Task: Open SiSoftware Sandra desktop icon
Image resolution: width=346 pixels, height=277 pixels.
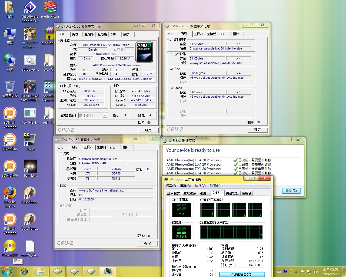Action: pyautogui.click(x=30, y=11)
